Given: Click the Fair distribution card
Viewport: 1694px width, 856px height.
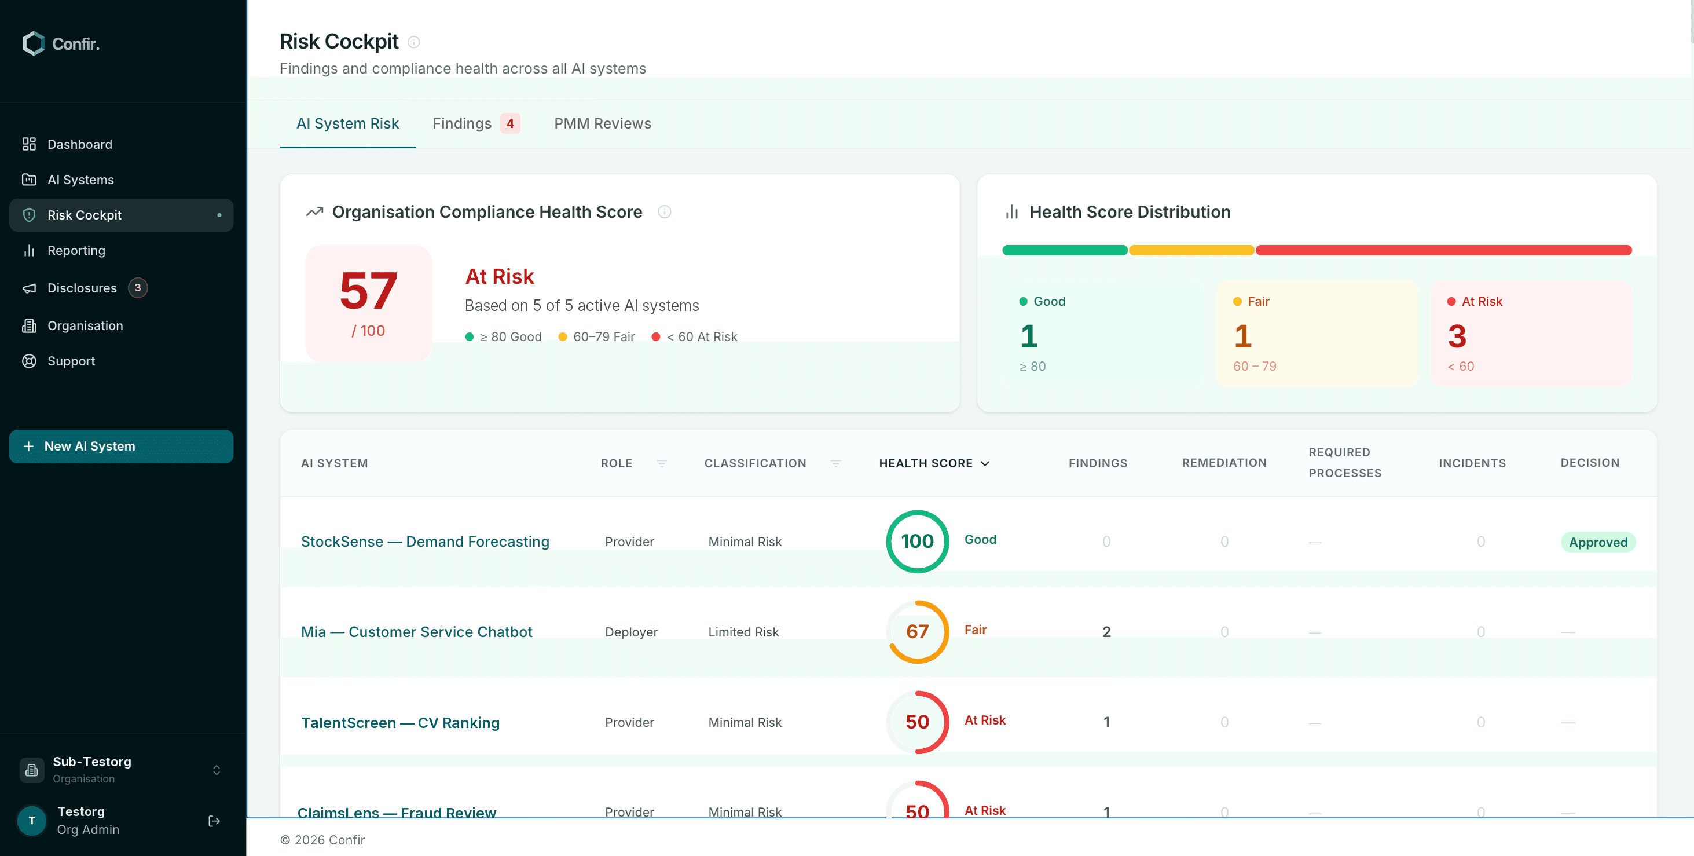Looking at the screenshot, I should coord(1317,334).
